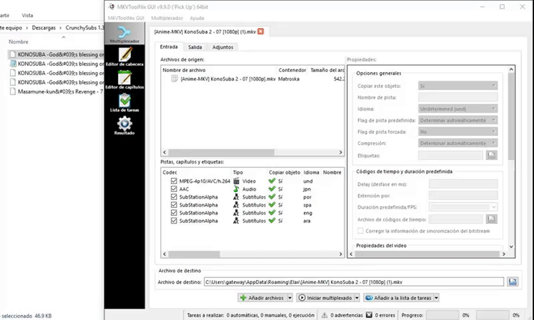Click the Iniciar multiplexado button

[326, 298]
